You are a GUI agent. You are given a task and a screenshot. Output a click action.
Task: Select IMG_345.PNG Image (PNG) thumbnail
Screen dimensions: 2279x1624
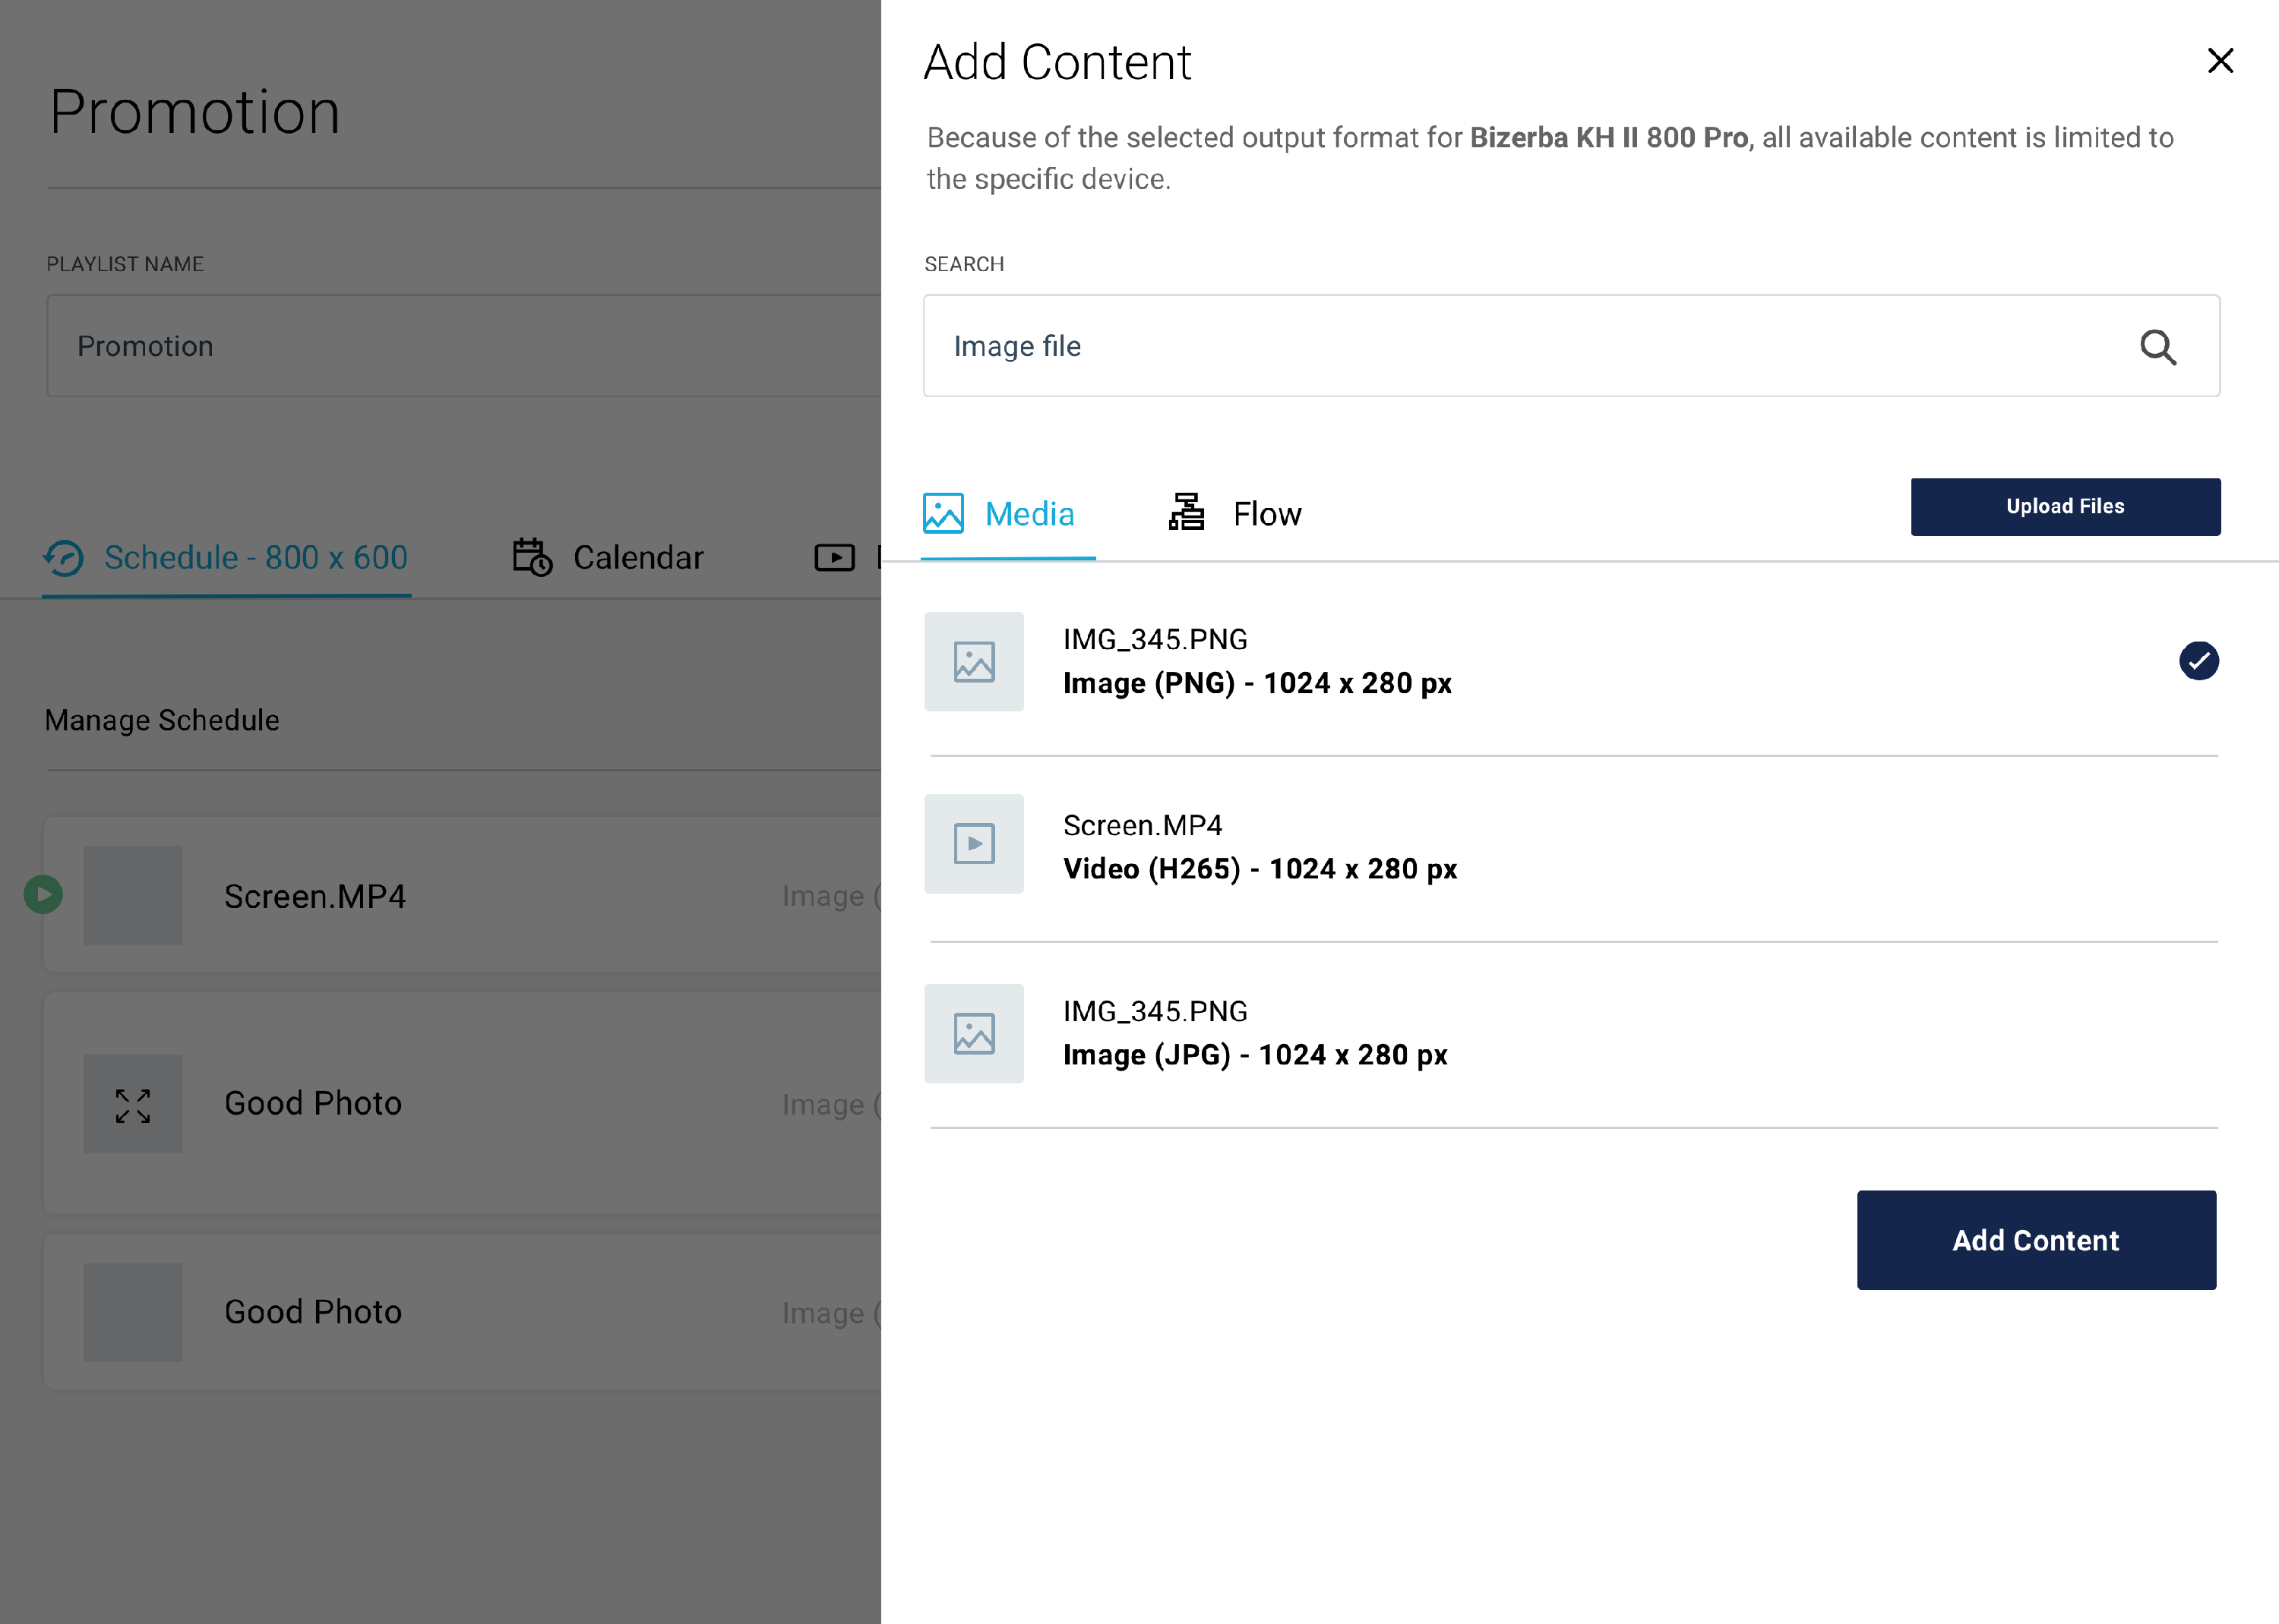click(973, 662)
